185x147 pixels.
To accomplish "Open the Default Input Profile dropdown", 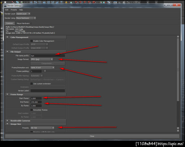I will point(39,44).
